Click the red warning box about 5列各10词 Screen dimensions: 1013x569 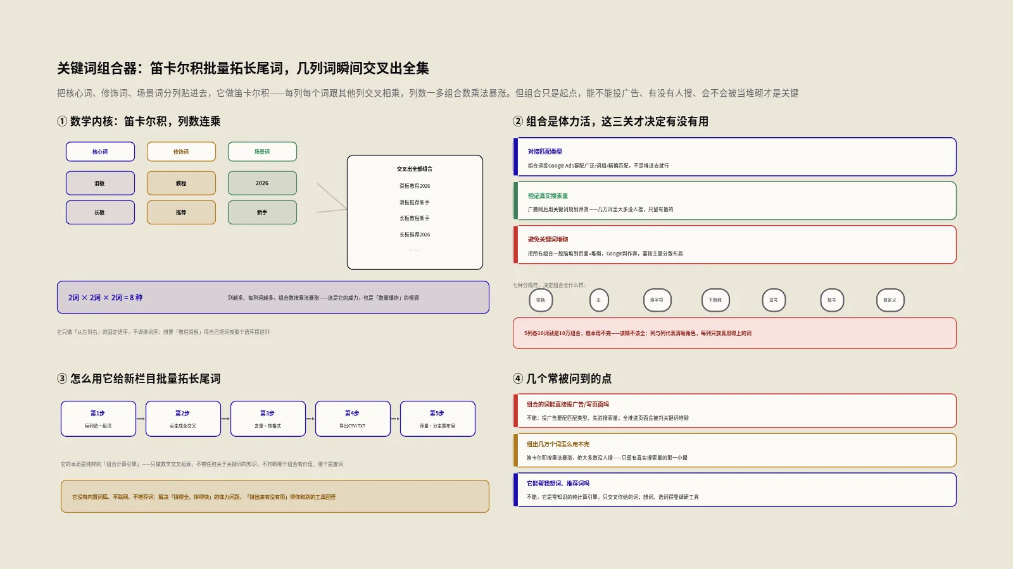click(734, 333)
